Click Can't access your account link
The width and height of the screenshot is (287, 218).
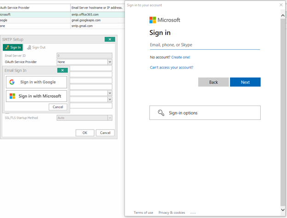[x=172, y=67]
